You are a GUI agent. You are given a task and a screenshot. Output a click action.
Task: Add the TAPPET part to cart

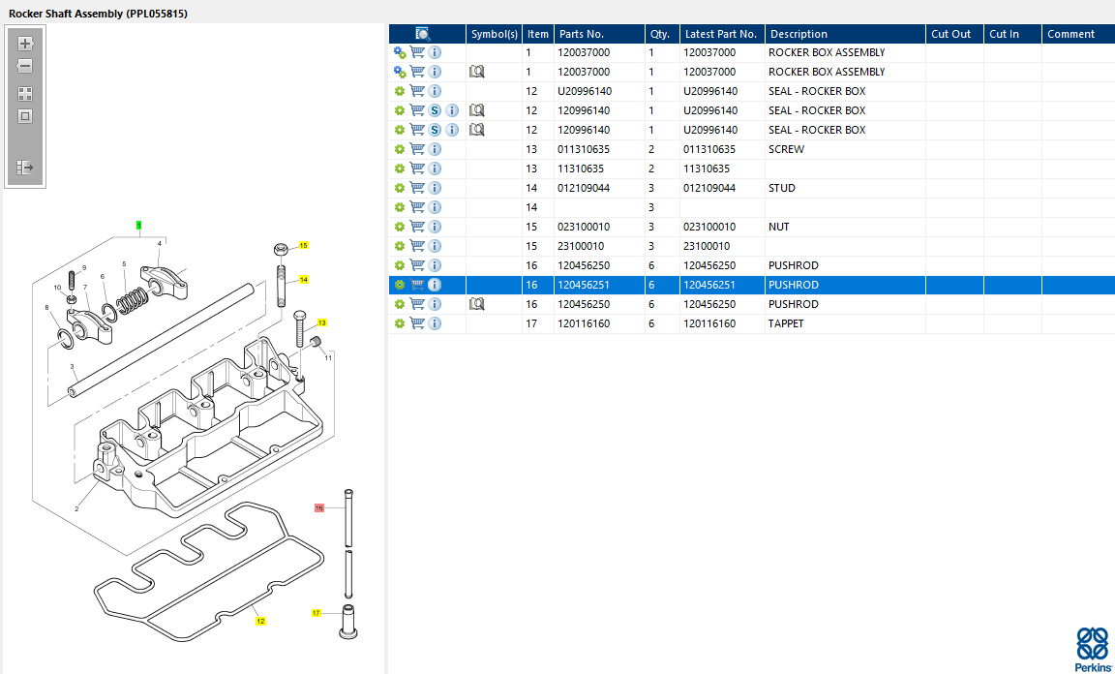pyautogui.click(x=417, y=323)
